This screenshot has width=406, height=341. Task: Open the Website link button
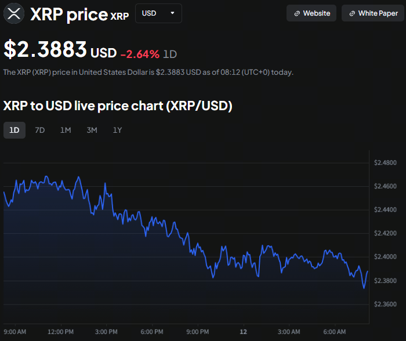[x=311, y=13]
